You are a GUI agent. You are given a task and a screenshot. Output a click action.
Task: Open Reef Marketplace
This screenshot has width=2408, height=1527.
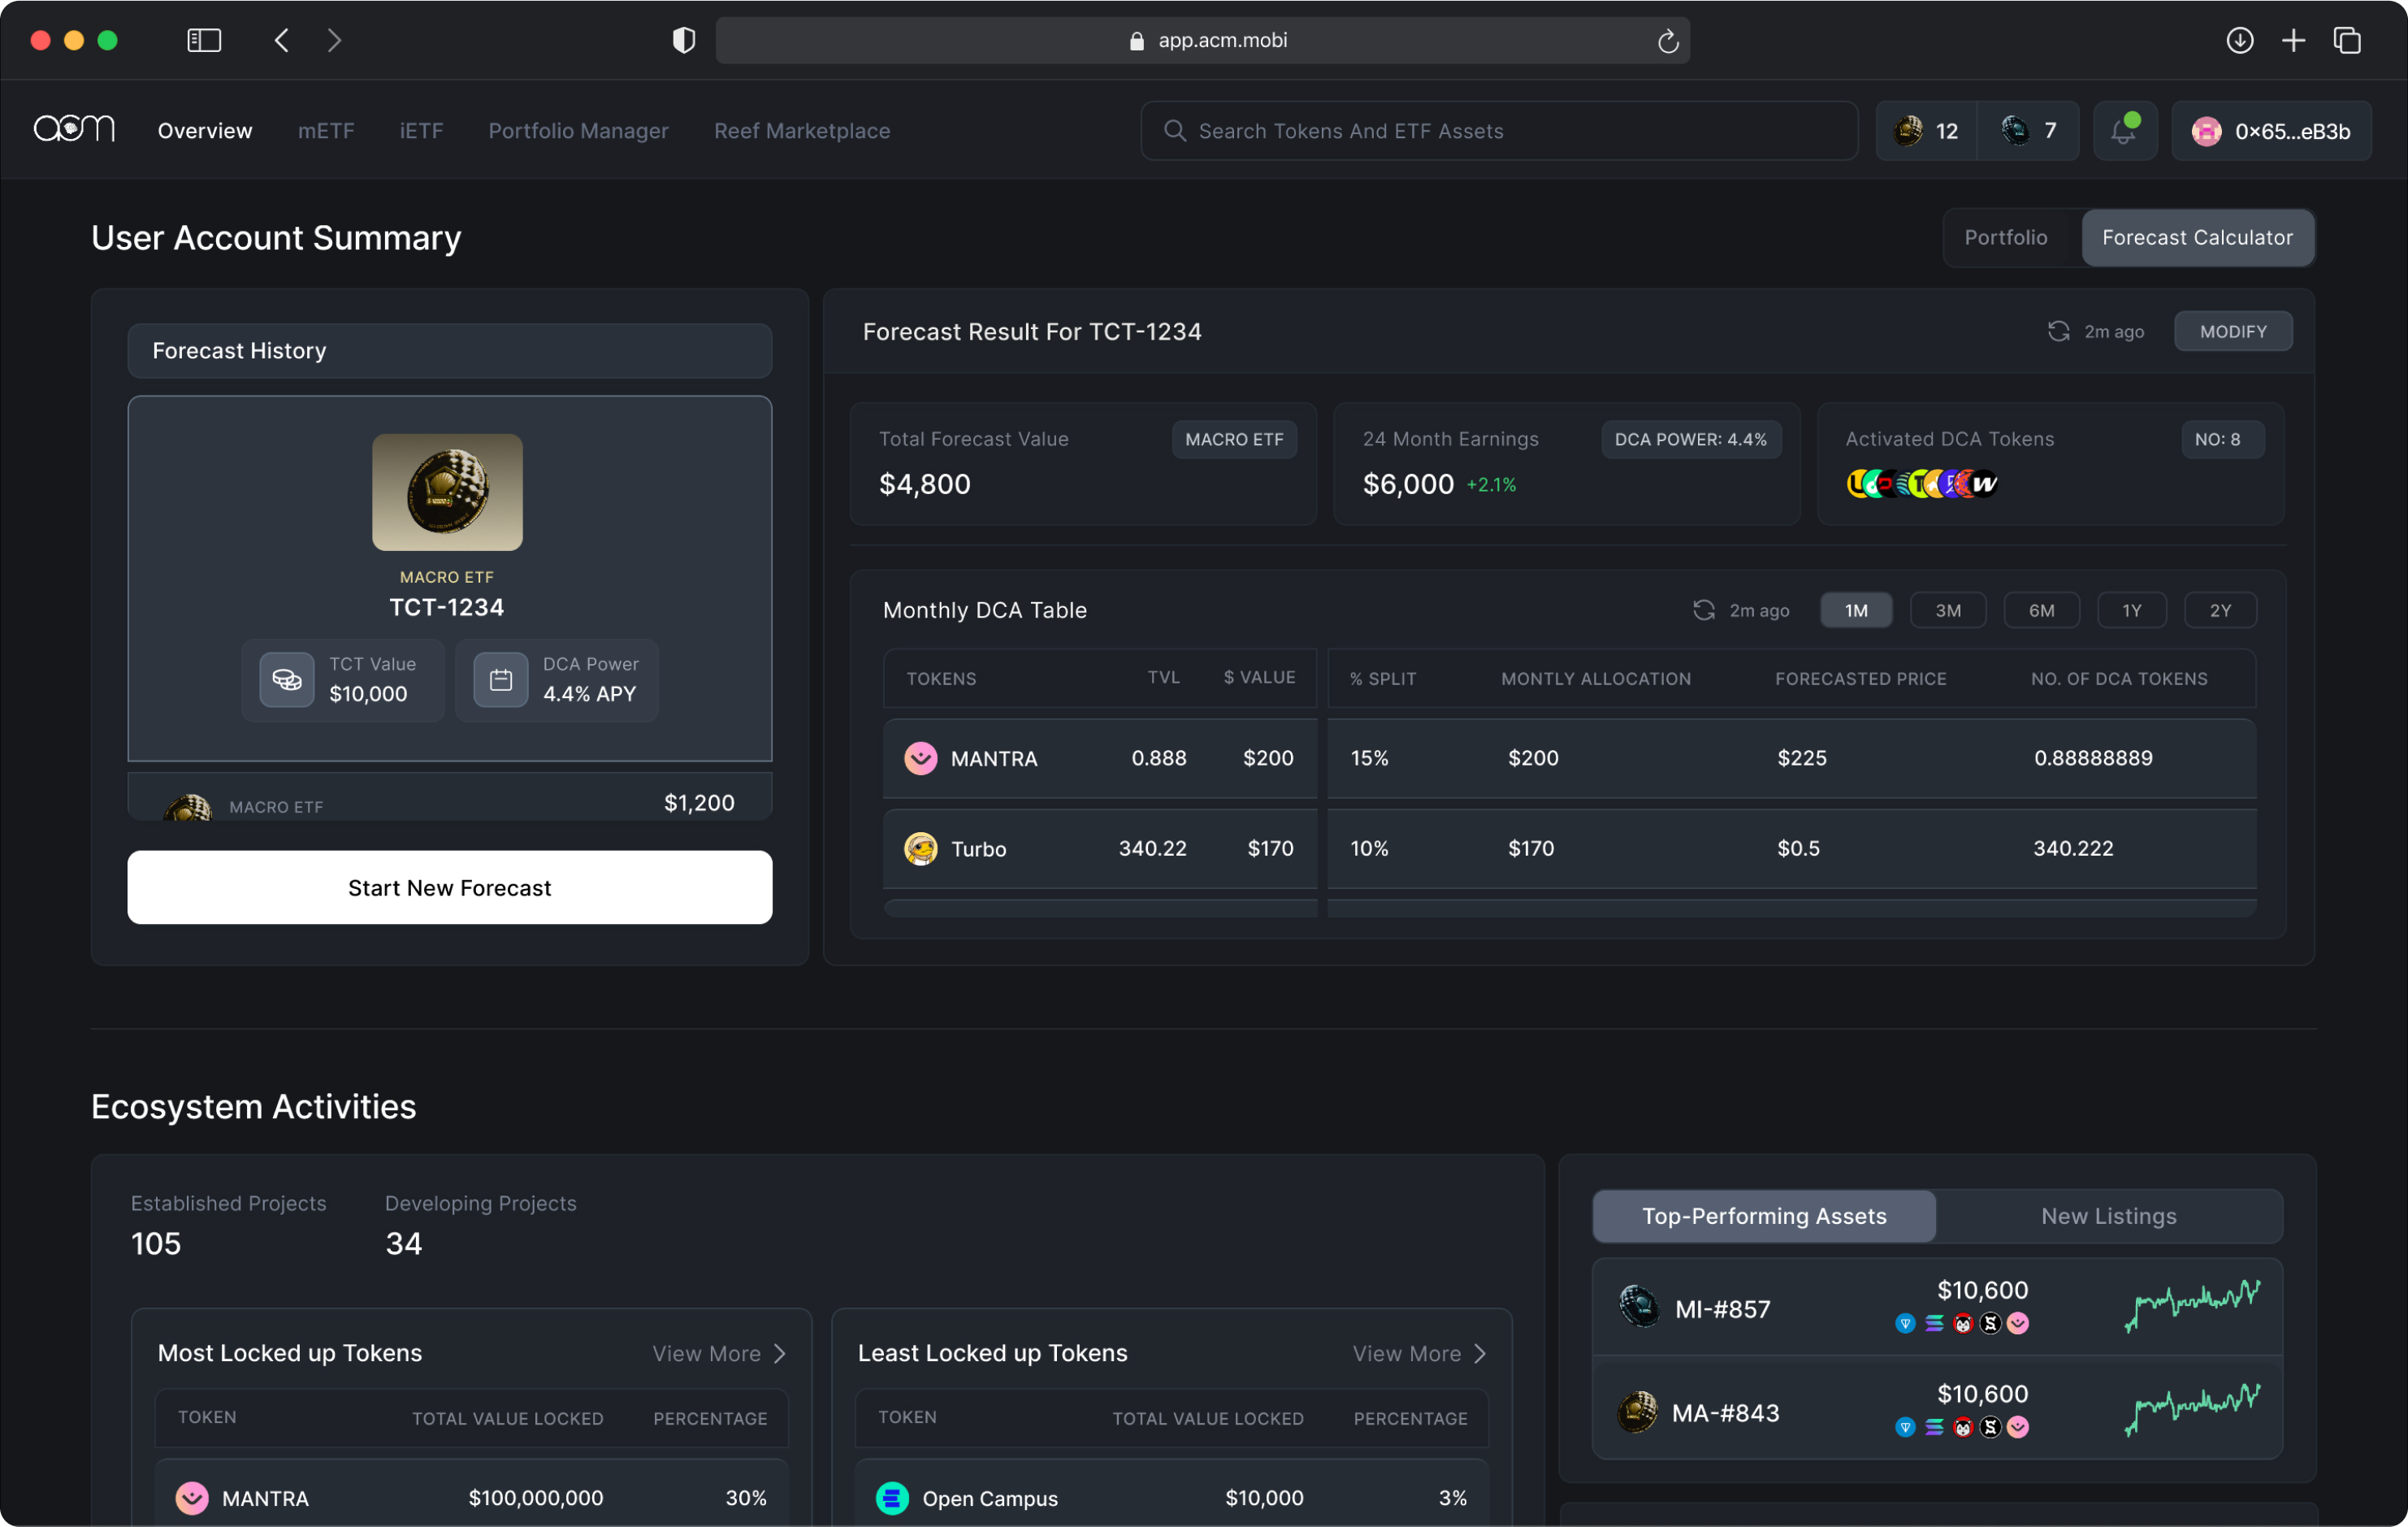point(802,131)
